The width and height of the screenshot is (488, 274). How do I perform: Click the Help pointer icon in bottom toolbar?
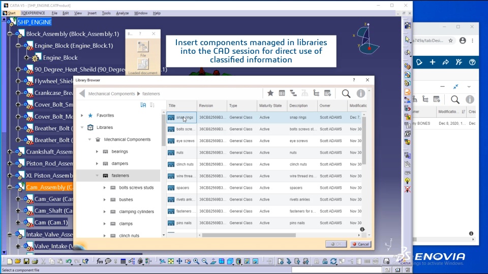click(x=85, y=261)
